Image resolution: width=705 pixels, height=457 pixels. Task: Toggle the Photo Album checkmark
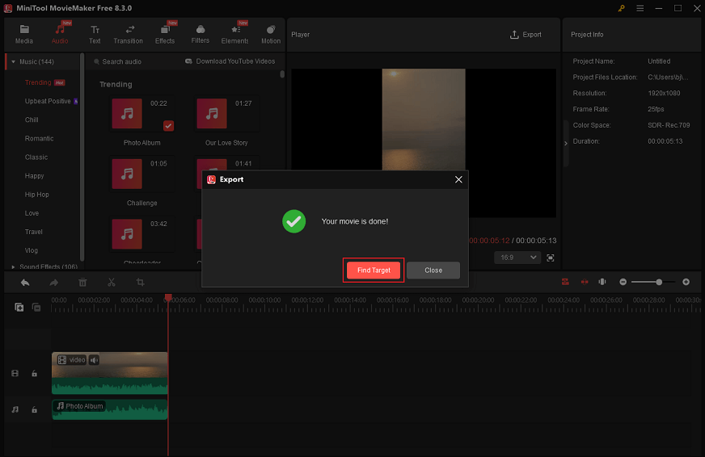pos(168,126)
